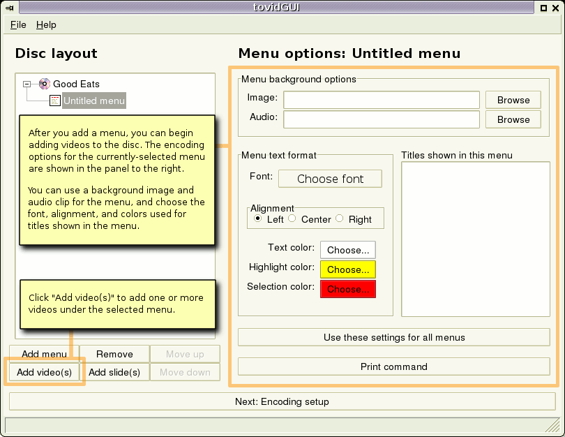Click the Next: Encoding setup button
The image size is (565, 437).
click(282, 401)
